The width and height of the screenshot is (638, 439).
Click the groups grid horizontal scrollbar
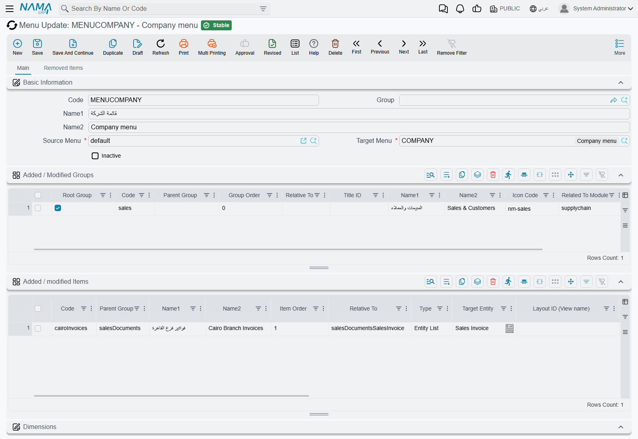click(288, 249)
